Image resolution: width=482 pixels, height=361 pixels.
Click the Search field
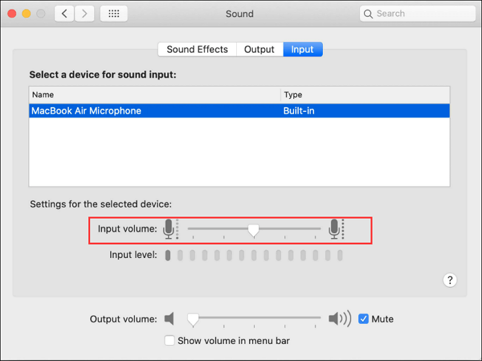tap(419, 14)
